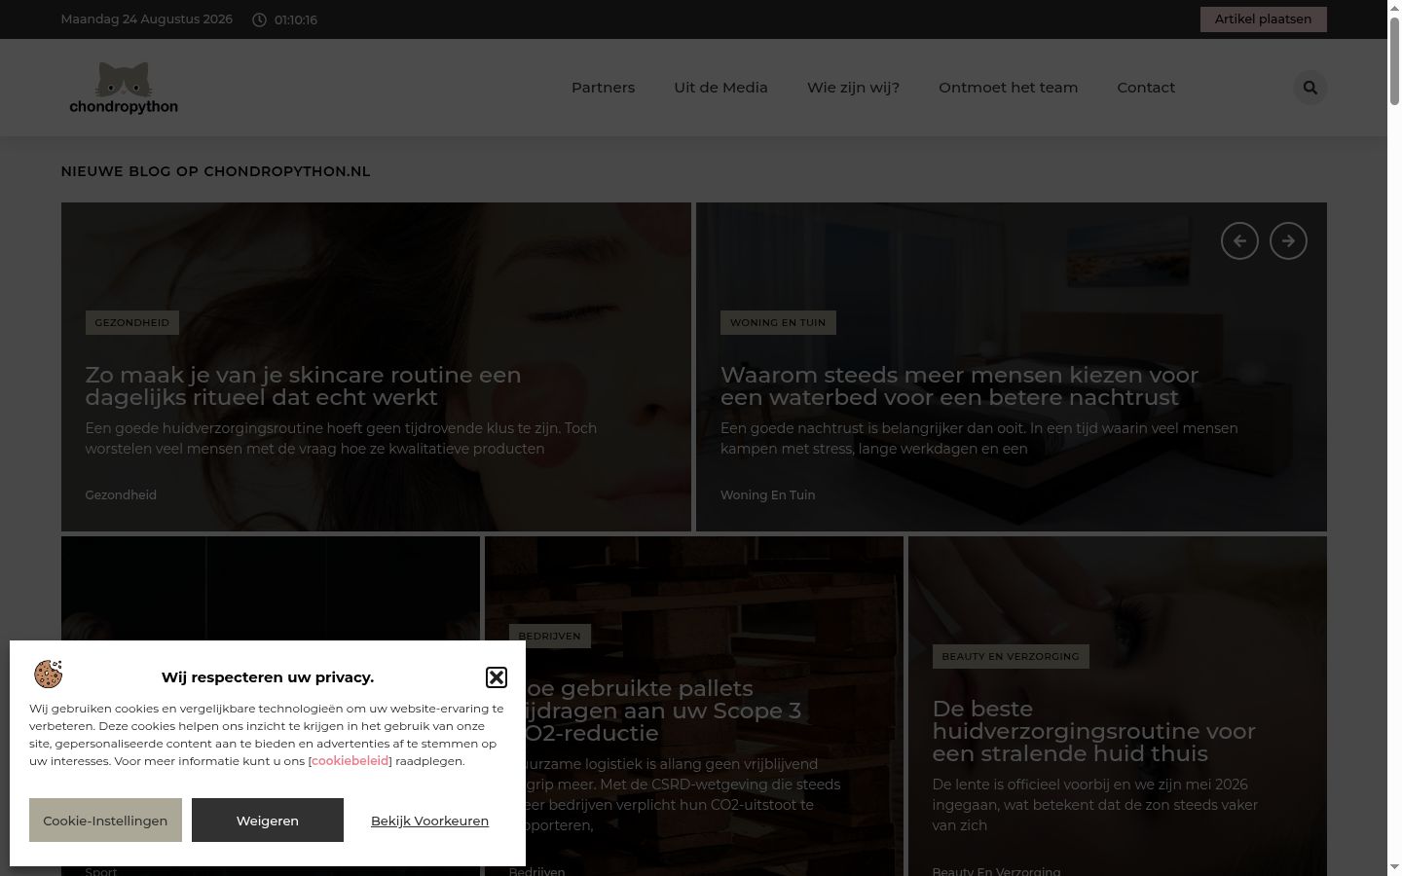Open the Uit de Media menu item
The image size is (1402, 876).
[720, 88]
